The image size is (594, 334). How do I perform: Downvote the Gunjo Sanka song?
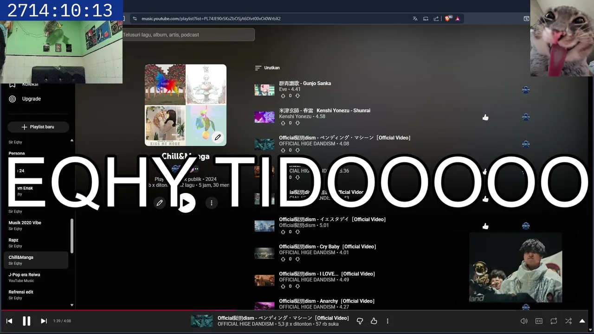tap(297, 96)
